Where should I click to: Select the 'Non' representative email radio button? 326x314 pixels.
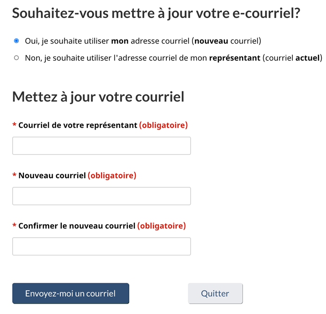[x=16, y=58]
